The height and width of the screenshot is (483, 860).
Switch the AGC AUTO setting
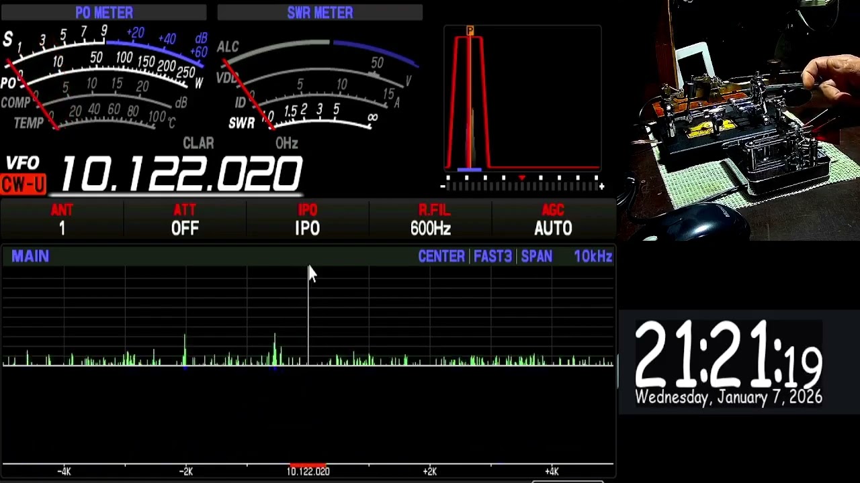[553, 220]
